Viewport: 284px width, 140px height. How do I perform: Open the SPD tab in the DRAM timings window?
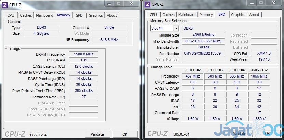79,15
